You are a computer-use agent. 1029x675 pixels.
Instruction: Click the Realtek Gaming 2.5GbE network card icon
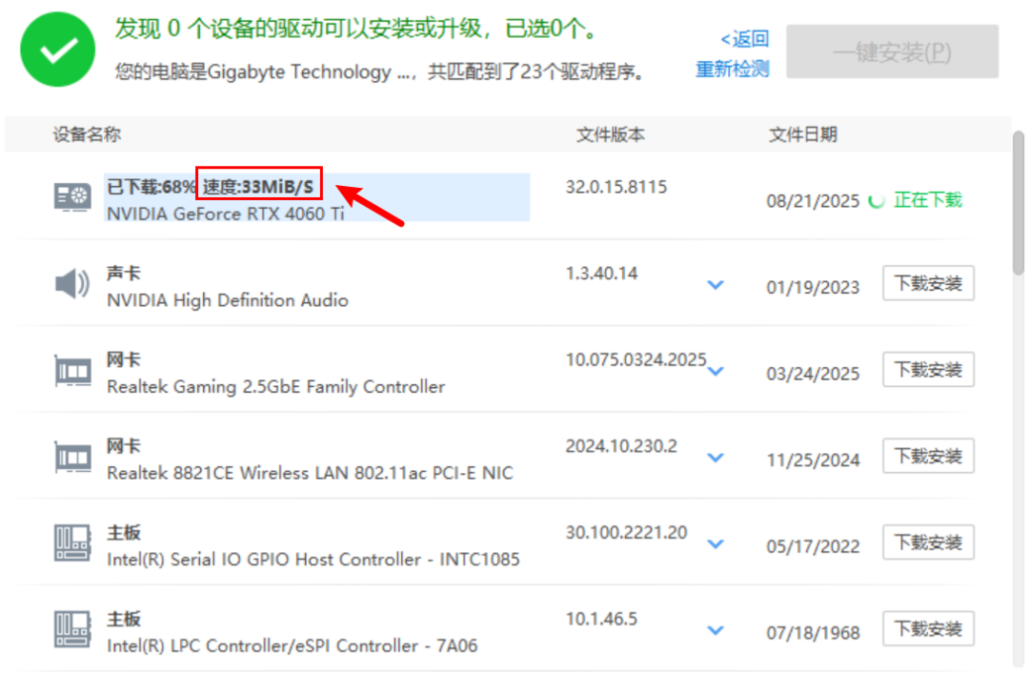pos(72,370)
